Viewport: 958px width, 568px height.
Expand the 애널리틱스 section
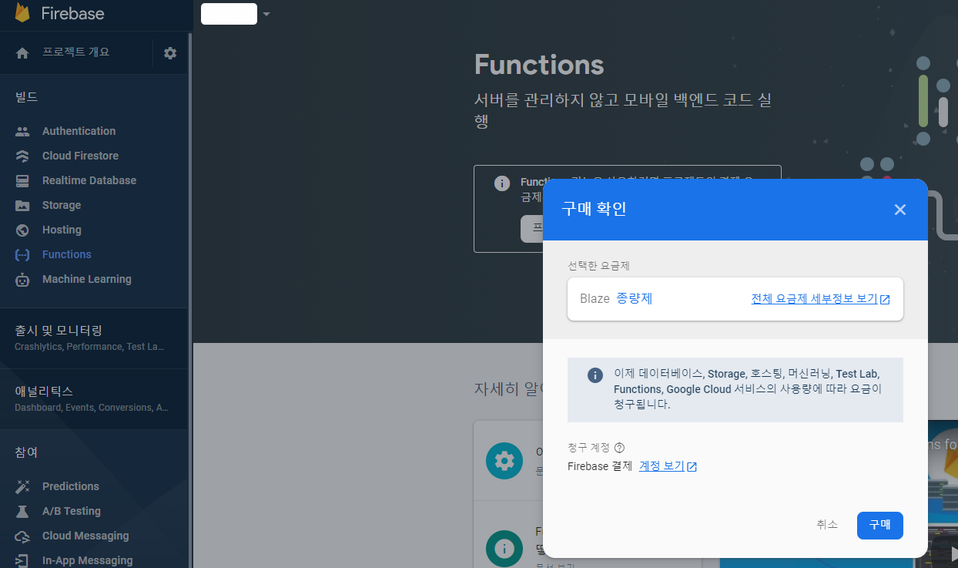(x=94, y=398)
